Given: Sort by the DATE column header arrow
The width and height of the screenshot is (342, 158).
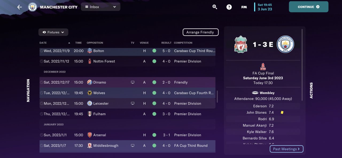Looking at the screenshot, I should pos(69,43).
